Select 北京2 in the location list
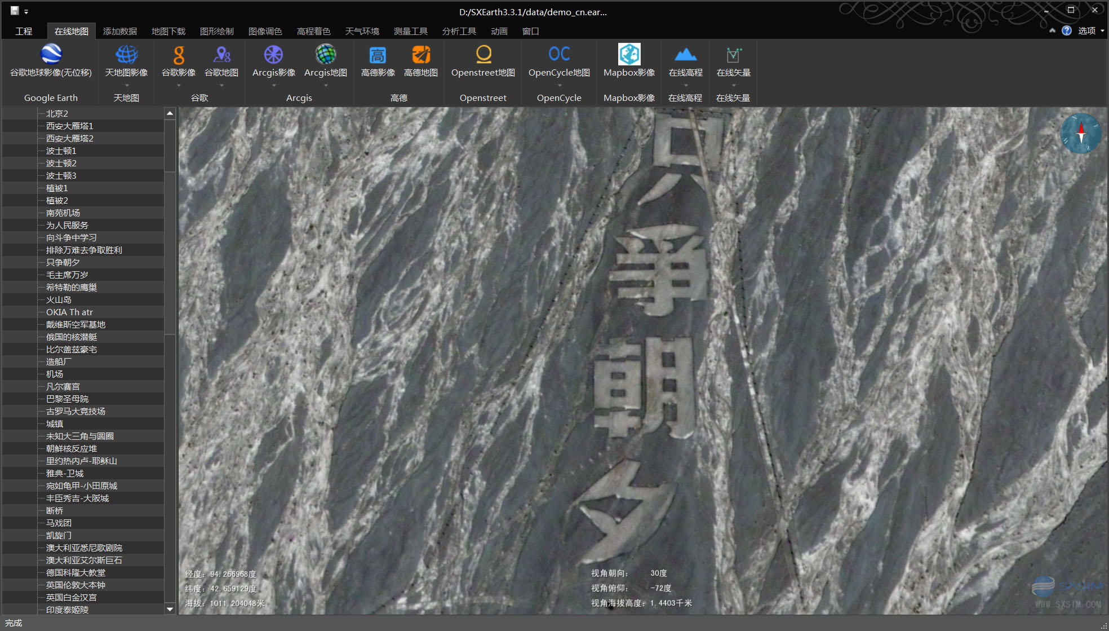Image resolution: width=1109 pixels, height=631 pixels. pos(57,113)
